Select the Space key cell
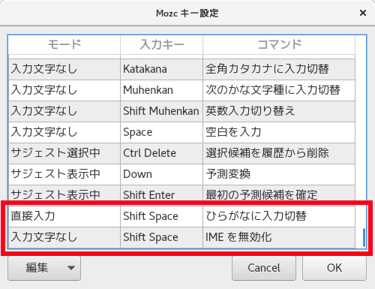This screenshot has height=289, width=375. 161,132
